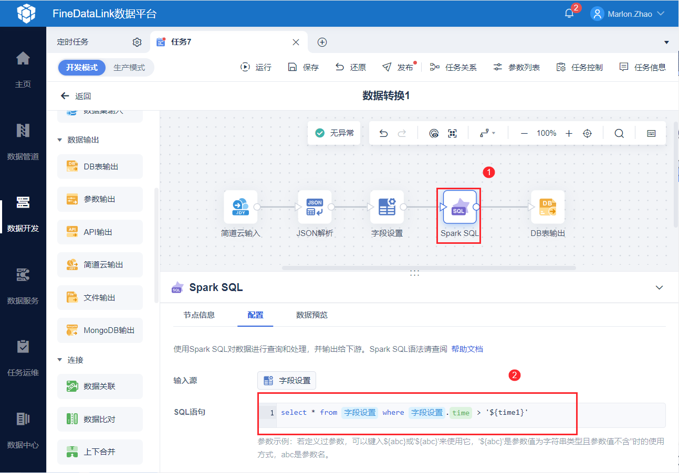Click 运行 to run the task
The width and height of the screenshot is (679, 473).
256,67
